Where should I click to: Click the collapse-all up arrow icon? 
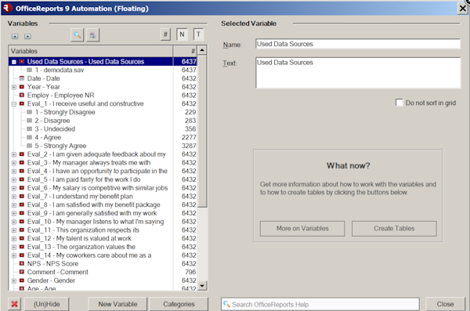pyautogui.click(x=15, y=36)
